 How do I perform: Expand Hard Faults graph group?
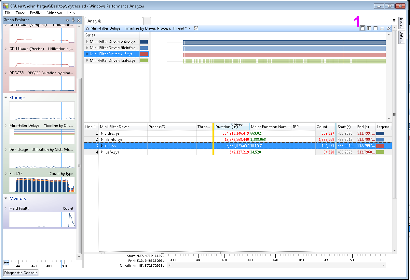point(6,208)
